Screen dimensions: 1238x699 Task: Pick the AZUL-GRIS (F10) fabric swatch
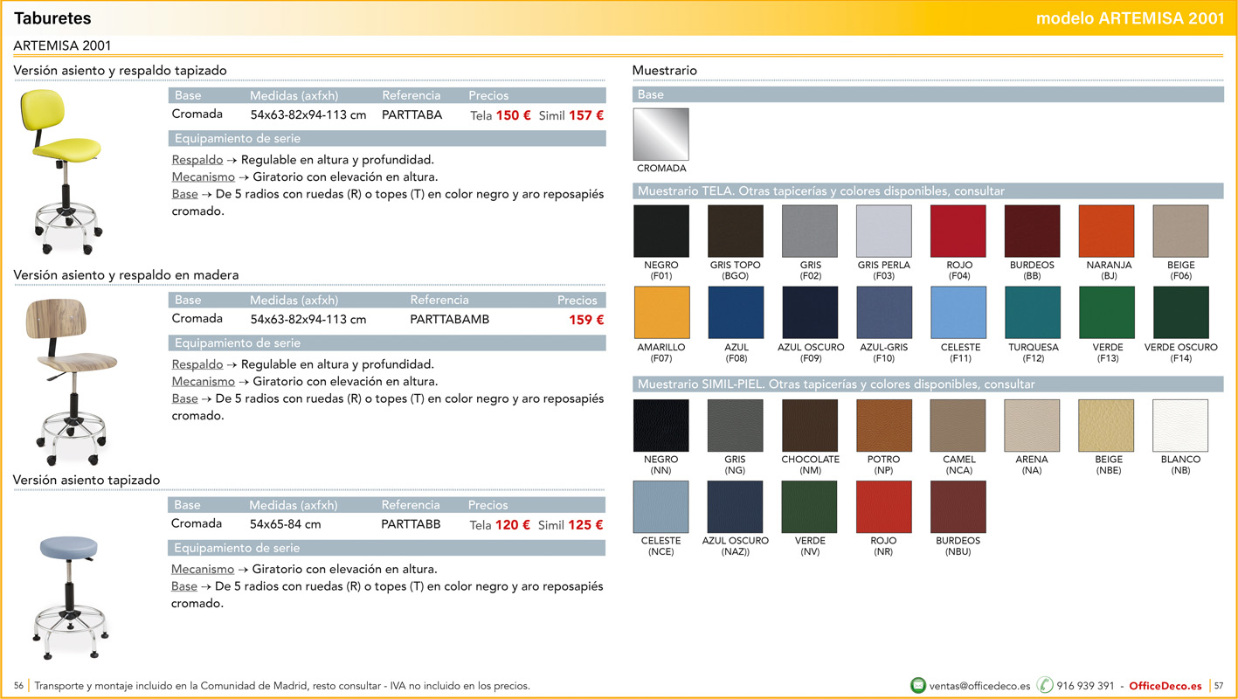pos(884,313)
